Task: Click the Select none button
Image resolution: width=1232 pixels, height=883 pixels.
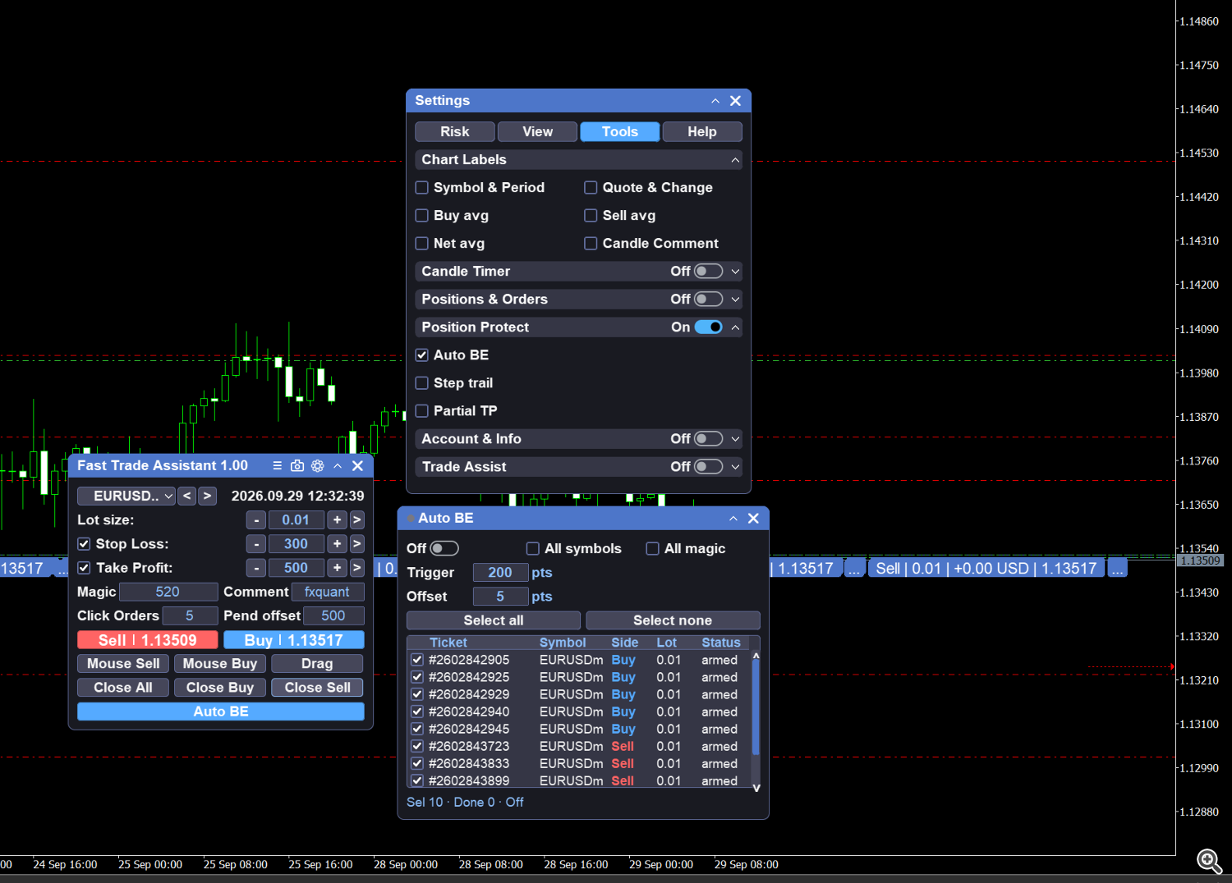Action: [x=673, y=620]
